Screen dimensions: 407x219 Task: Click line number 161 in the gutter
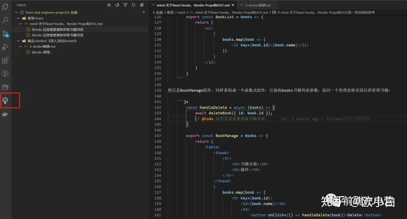click(158, 215)
